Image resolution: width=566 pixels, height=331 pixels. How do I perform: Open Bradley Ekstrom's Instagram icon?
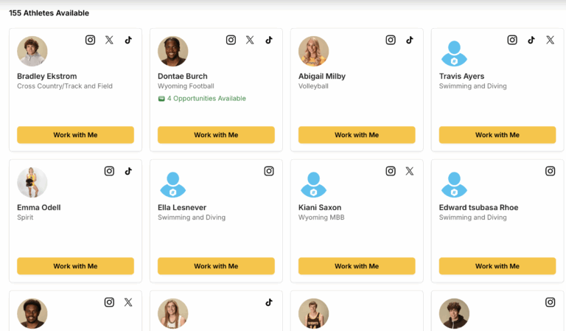(91, 40)
